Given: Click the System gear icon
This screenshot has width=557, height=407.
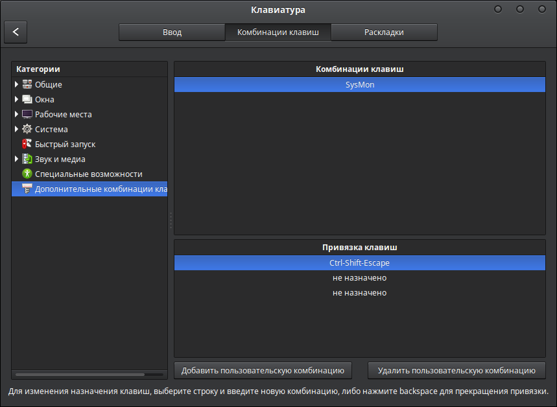Looking at the screenshot, I should [x=27, y=129].
